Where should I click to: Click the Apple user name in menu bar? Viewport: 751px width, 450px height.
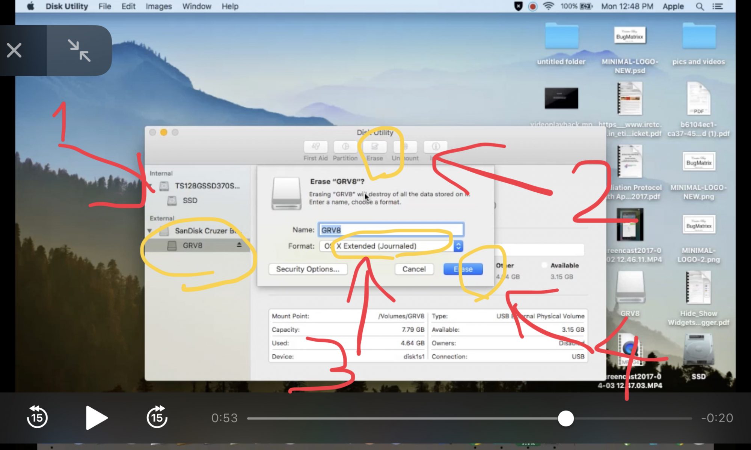tap(673, 6)
